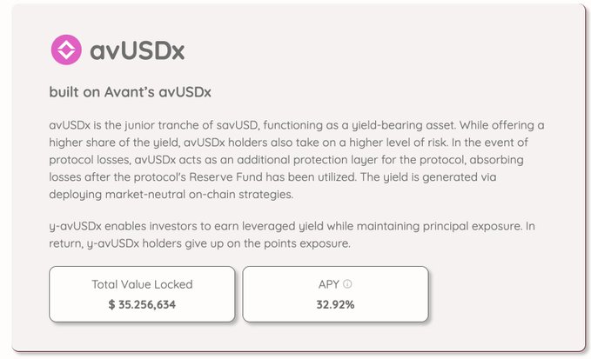Open the APY stat card

335,294
